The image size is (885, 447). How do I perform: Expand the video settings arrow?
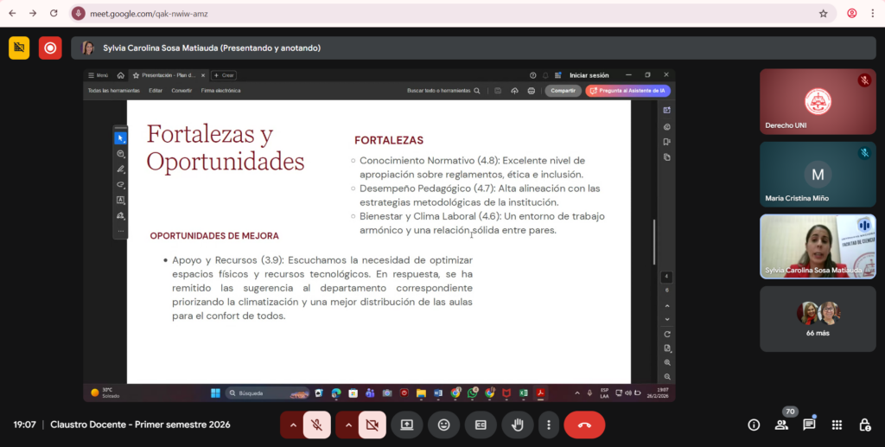tap(347, 425)
